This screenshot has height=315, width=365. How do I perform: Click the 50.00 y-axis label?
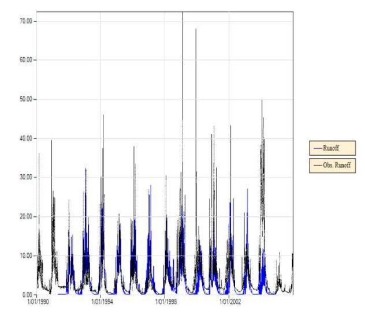pyautogui.click(x=26, y=99)
